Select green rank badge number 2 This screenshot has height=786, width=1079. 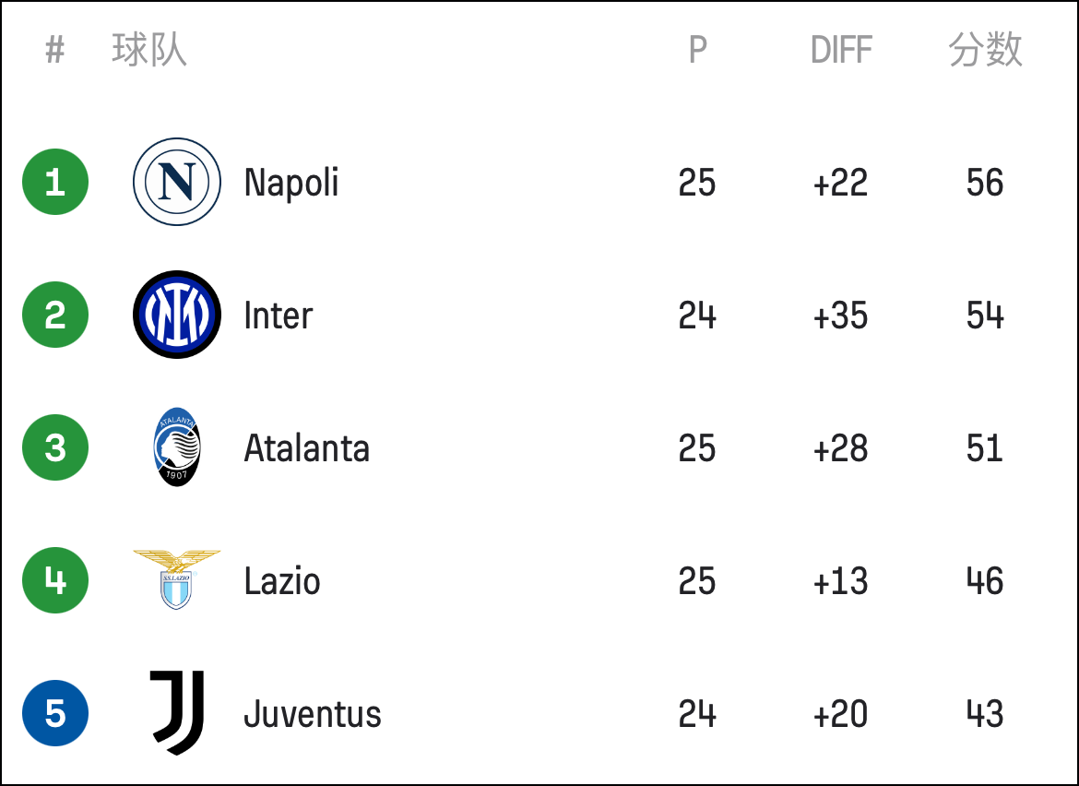click(55, 315)
